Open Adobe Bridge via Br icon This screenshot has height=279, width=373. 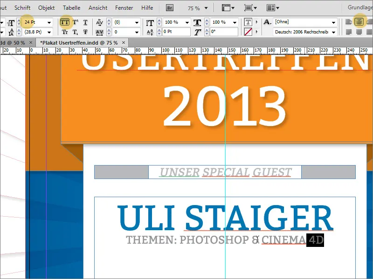(169, 8)
